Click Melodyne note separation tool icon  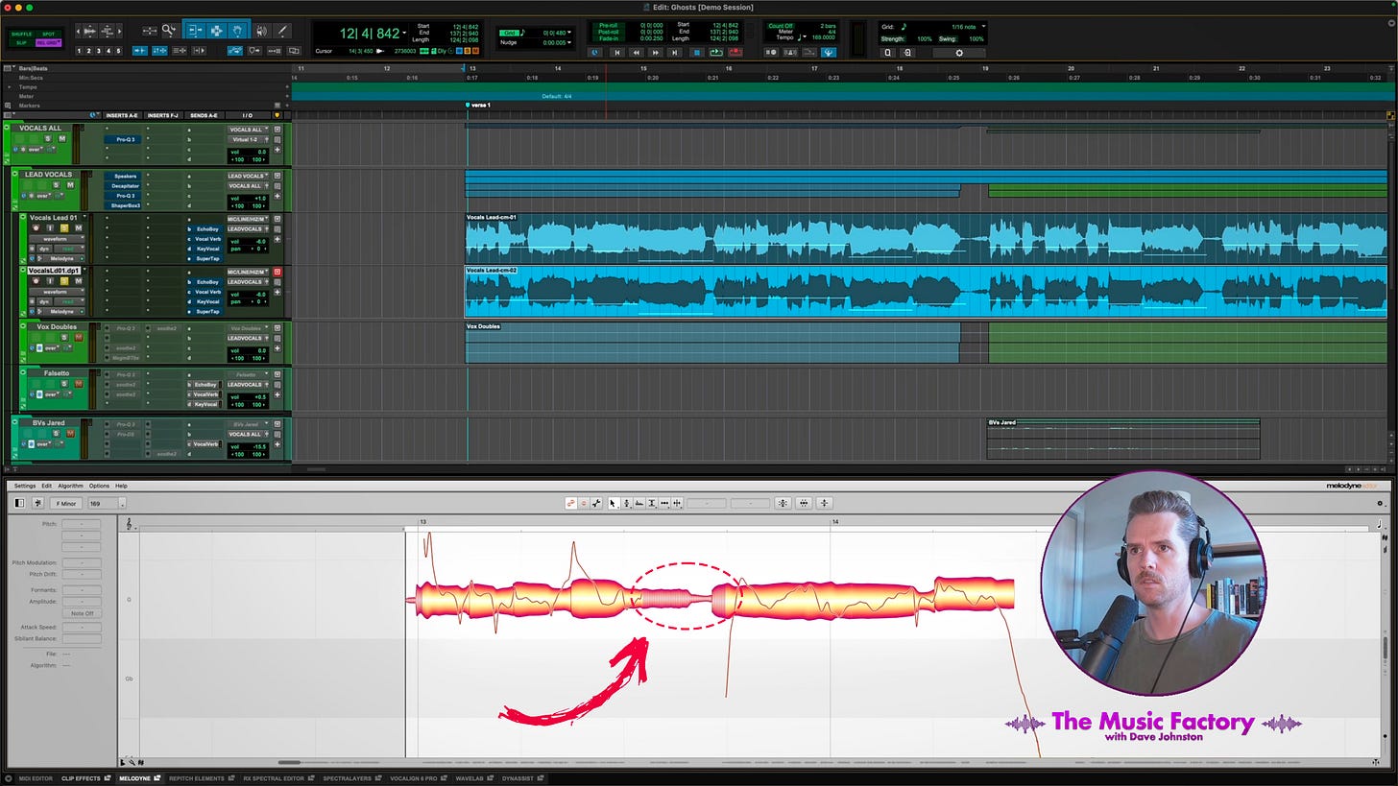(677, 503)
